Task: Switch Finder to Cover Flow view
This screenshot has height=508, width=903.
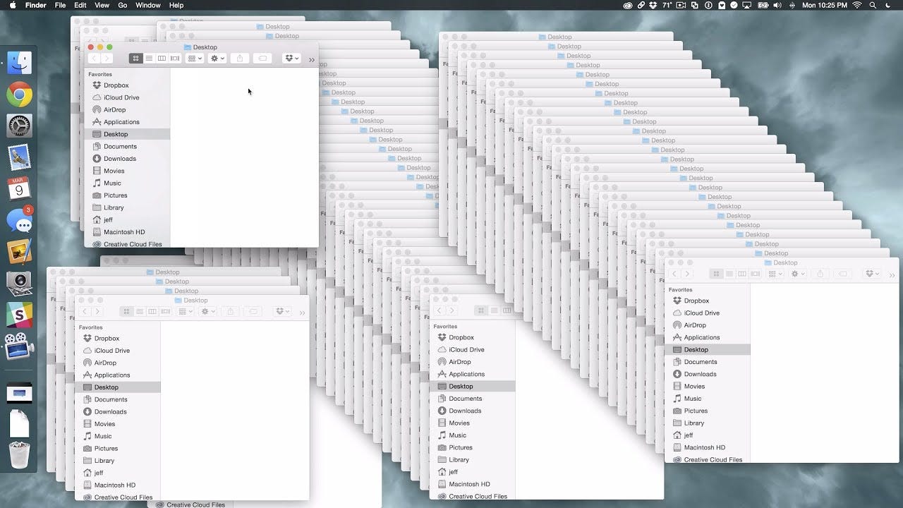Action: pos(174,58)
